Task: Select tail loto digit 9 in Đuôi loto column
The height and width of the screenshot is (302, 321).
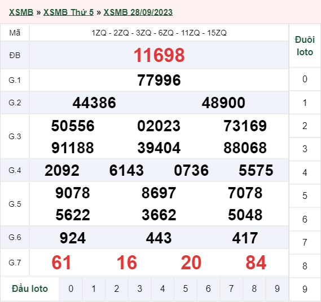Action: 305,289
